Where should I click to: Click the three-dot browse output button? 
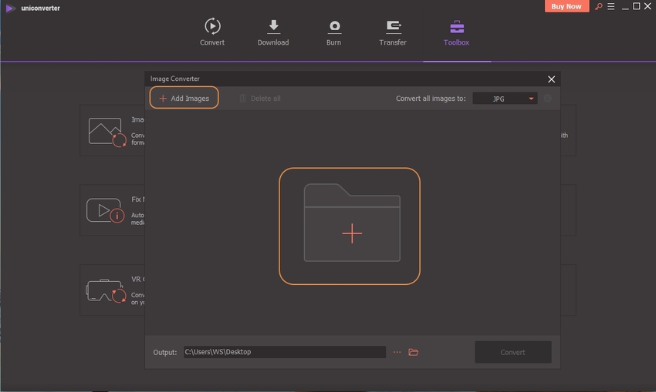[x=397, y=352]
